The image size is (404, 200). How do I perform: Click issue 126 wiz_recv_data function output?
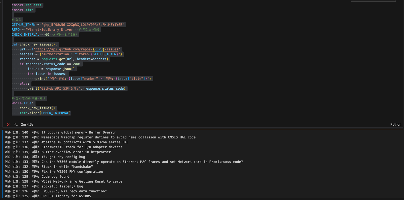(56, 191)
